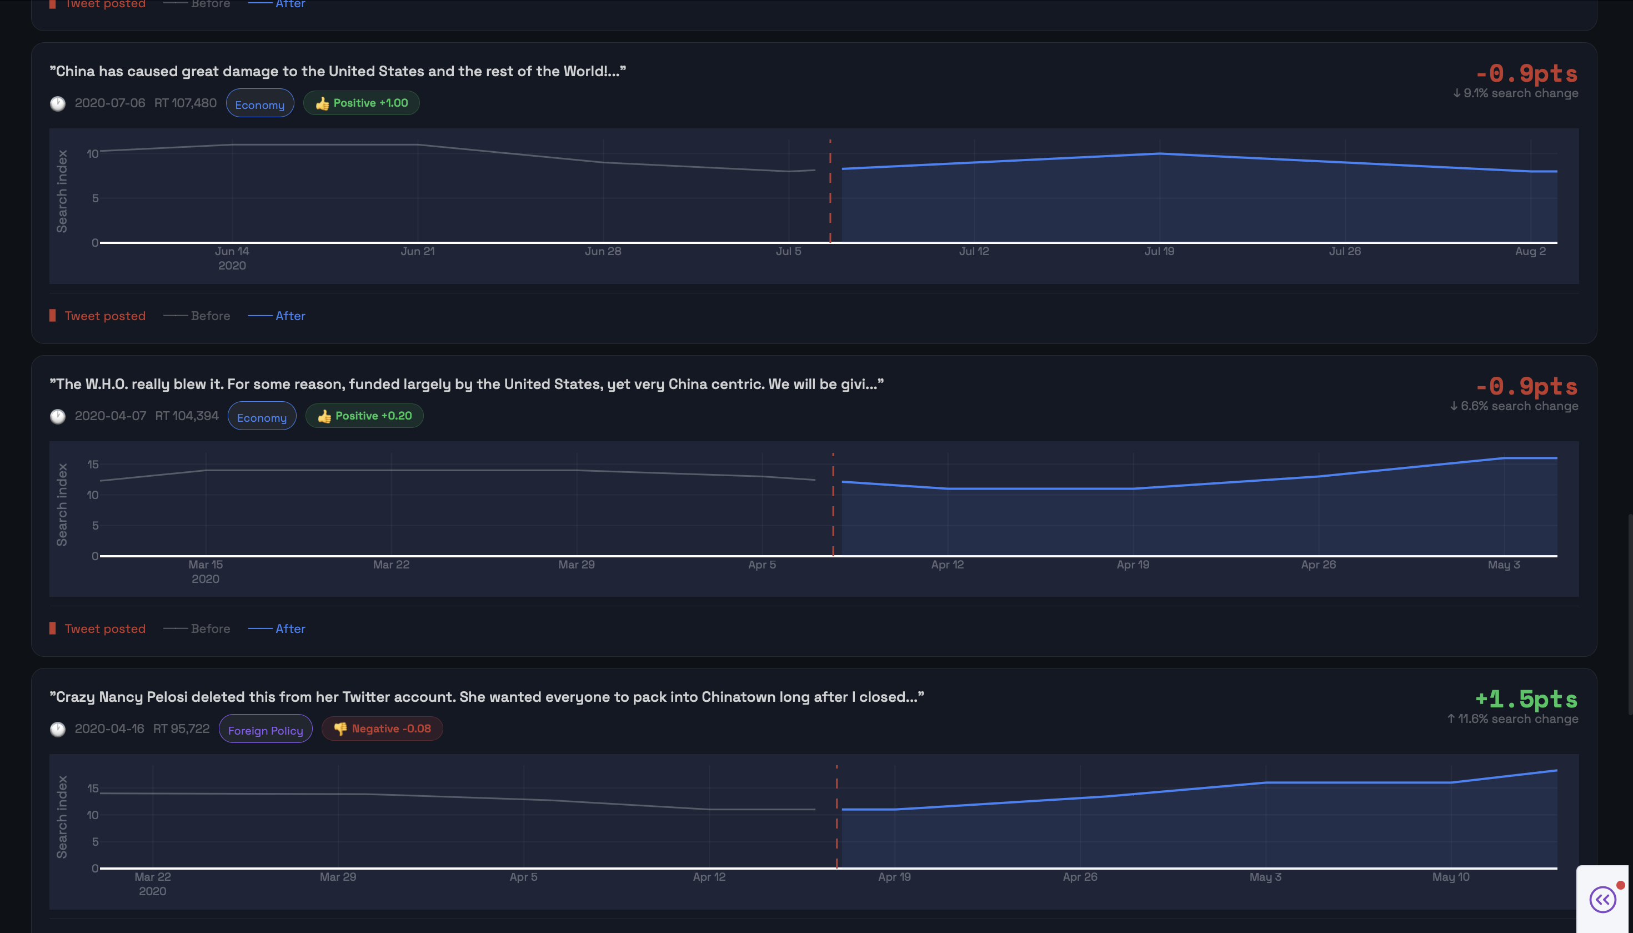
Task: Click the clock icon beside 2020-04-16
Action: [58, 729]
